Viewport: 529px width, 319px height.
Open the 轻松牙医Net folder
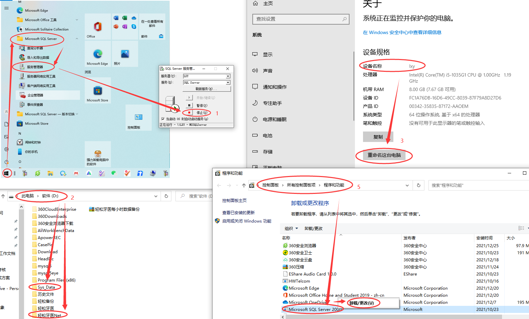pyautogui.click(x=49, y=316)
